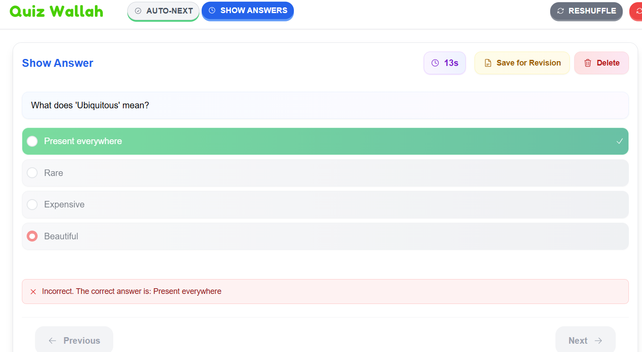Toggle the SHOW ANSWERS button

pos(248,11)
